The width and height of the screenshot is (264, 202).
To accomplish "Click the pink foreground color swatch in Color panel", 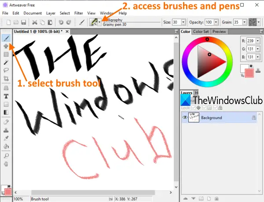I will [x=249, y=73].
